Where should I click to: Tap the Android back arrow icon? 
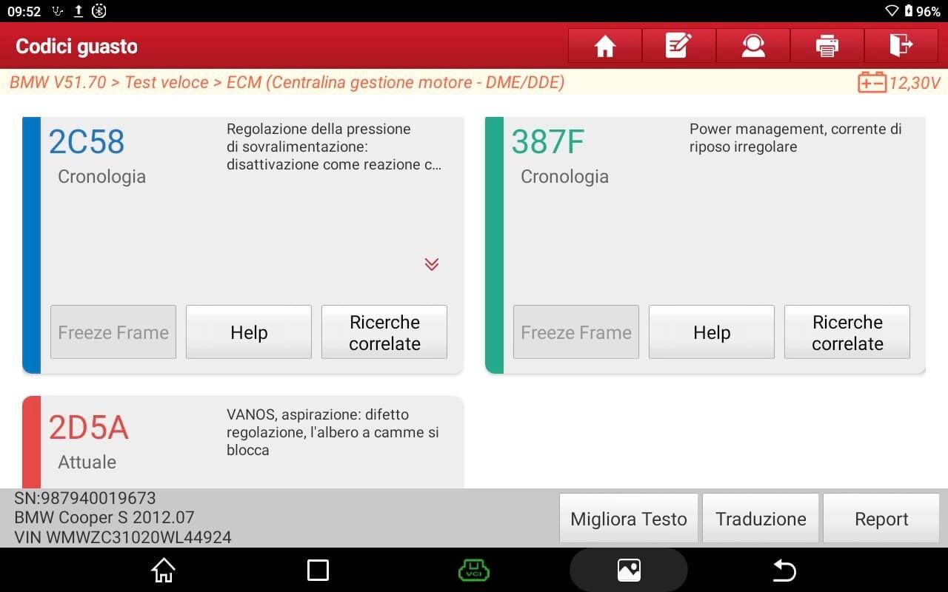pyautogui.click(x=784, y=570)
